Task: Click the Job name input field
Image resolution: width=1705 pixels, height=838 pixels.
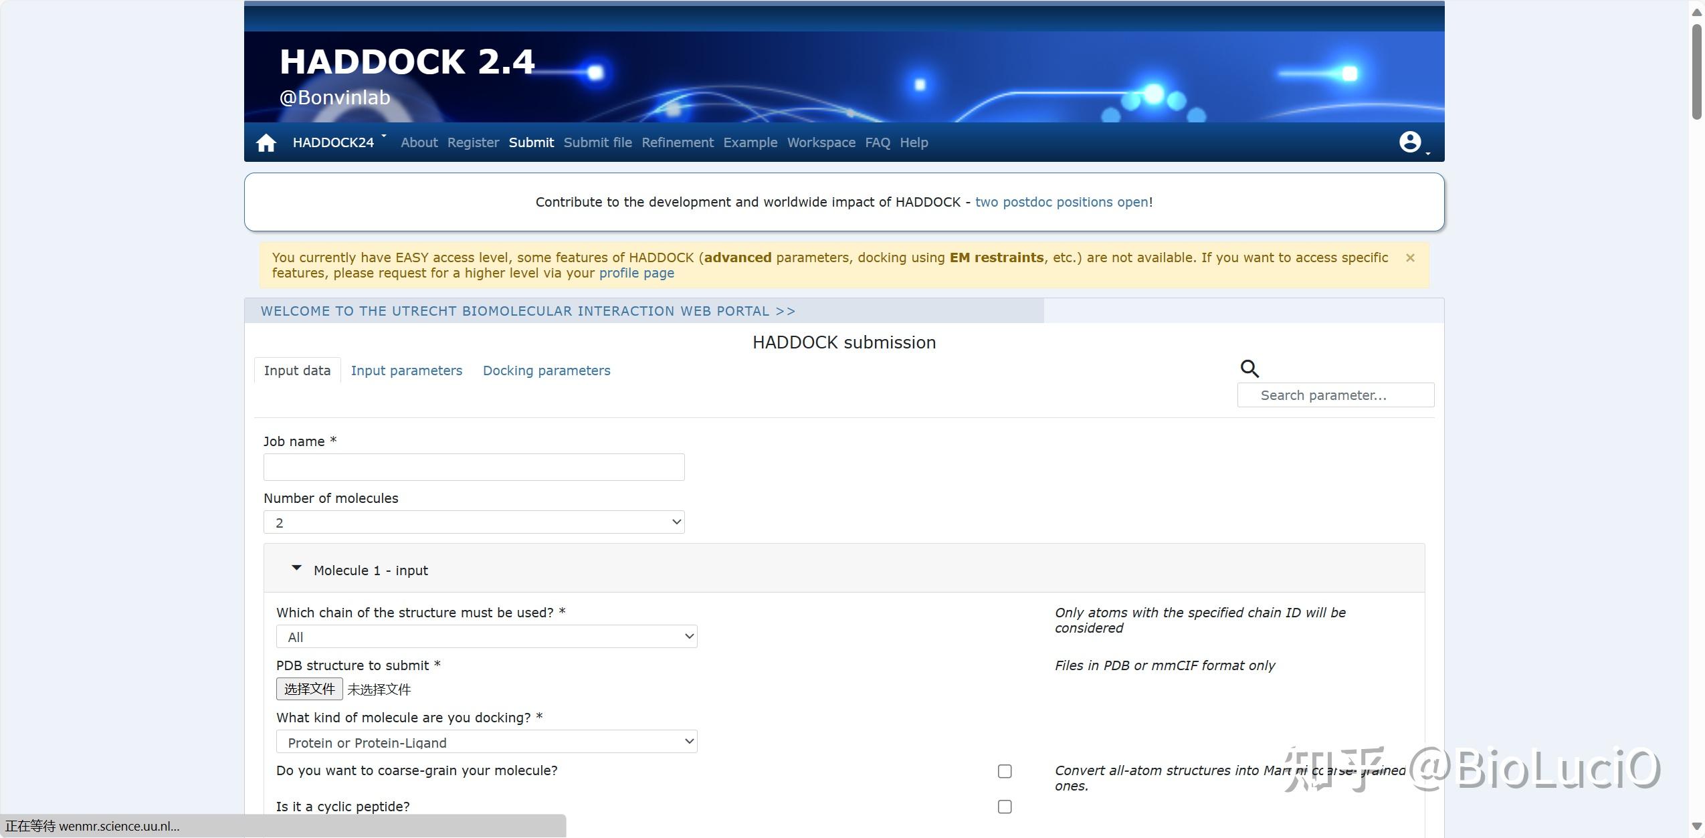Action: pos(474,467)
